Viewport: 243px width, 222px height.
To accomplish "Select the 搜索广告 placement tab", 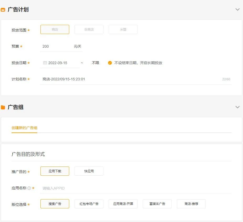I will pyautogui.click(x=55, y=204).
